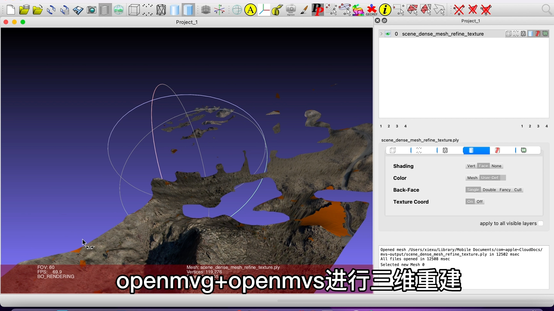
Task: Select the Snapshot (camera) tool
Action: pos(92,10)
